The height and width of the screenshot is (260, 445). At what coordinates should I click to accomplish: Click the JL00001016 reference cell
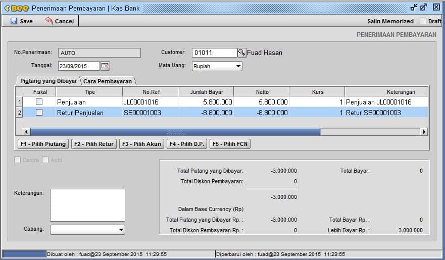[151, 102]
